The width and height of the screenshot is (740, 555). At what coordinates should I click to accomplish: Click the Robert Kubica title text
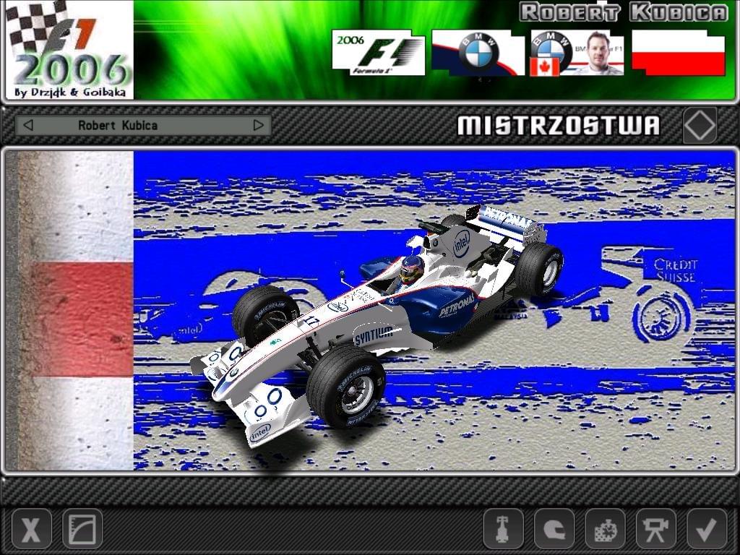click(x=624, y=13)
